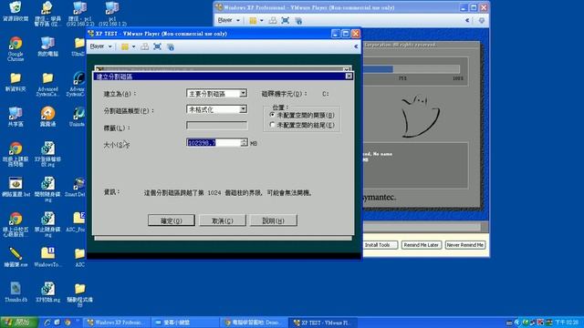Click the Thumbs.db file icon
The width and height of the screenshot is (584, 328).
click(x=16, y=292)
